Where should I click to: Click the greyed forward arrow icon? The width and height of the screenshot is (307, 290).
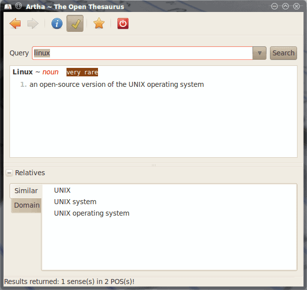pos(33,23)
